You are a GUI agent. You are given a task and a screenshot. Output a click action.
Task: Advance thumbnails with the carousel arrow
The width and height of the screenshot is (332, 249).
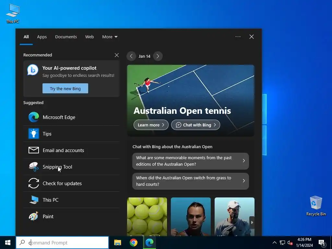(252, 222)
